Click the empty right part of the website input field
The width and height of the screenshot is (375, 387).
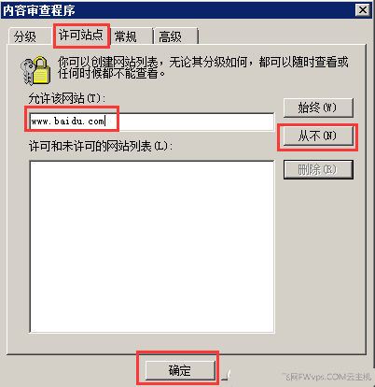(189, 122)
